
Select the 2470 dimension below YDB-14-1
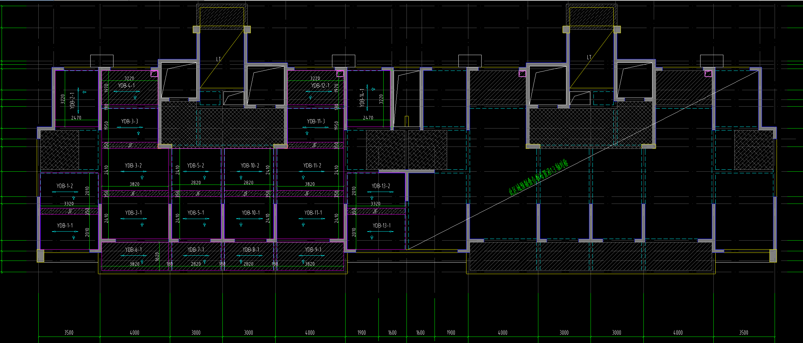coord(368,118)
